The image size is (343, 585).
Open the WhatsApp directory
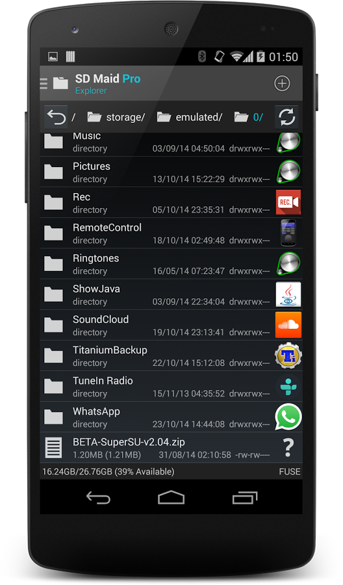click(171, 417)
